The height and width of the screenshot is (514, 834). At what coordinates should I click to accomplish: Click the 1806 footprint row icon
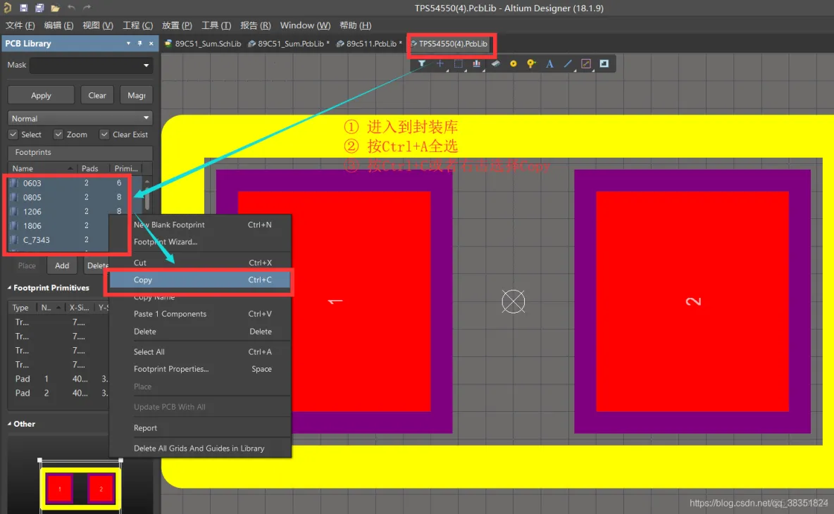pos(14,225)
